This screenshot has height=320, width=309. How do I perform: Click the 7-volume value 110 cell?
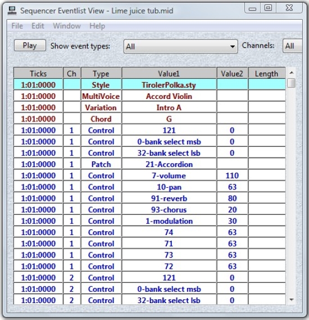point(232,175)
